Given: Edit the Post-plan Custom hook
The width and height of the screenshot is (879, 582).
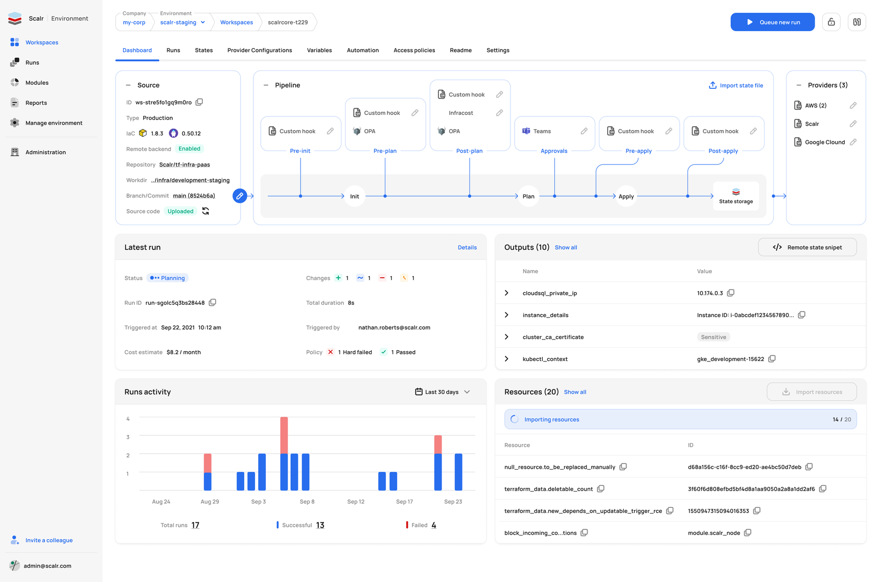Looking at the screenshot, I should tap(499, 94).
